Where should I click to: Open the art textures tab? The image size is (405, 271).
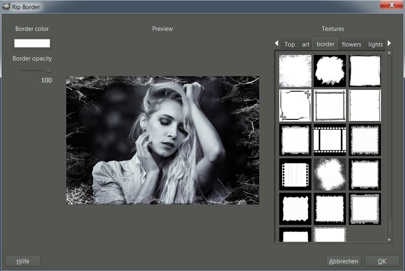(x=305, y=44)
